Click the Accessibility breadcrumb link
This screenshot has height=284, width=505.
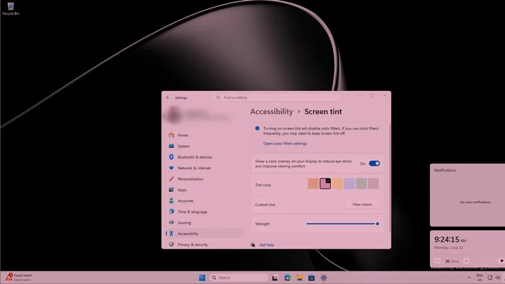(x=271, y=112)
